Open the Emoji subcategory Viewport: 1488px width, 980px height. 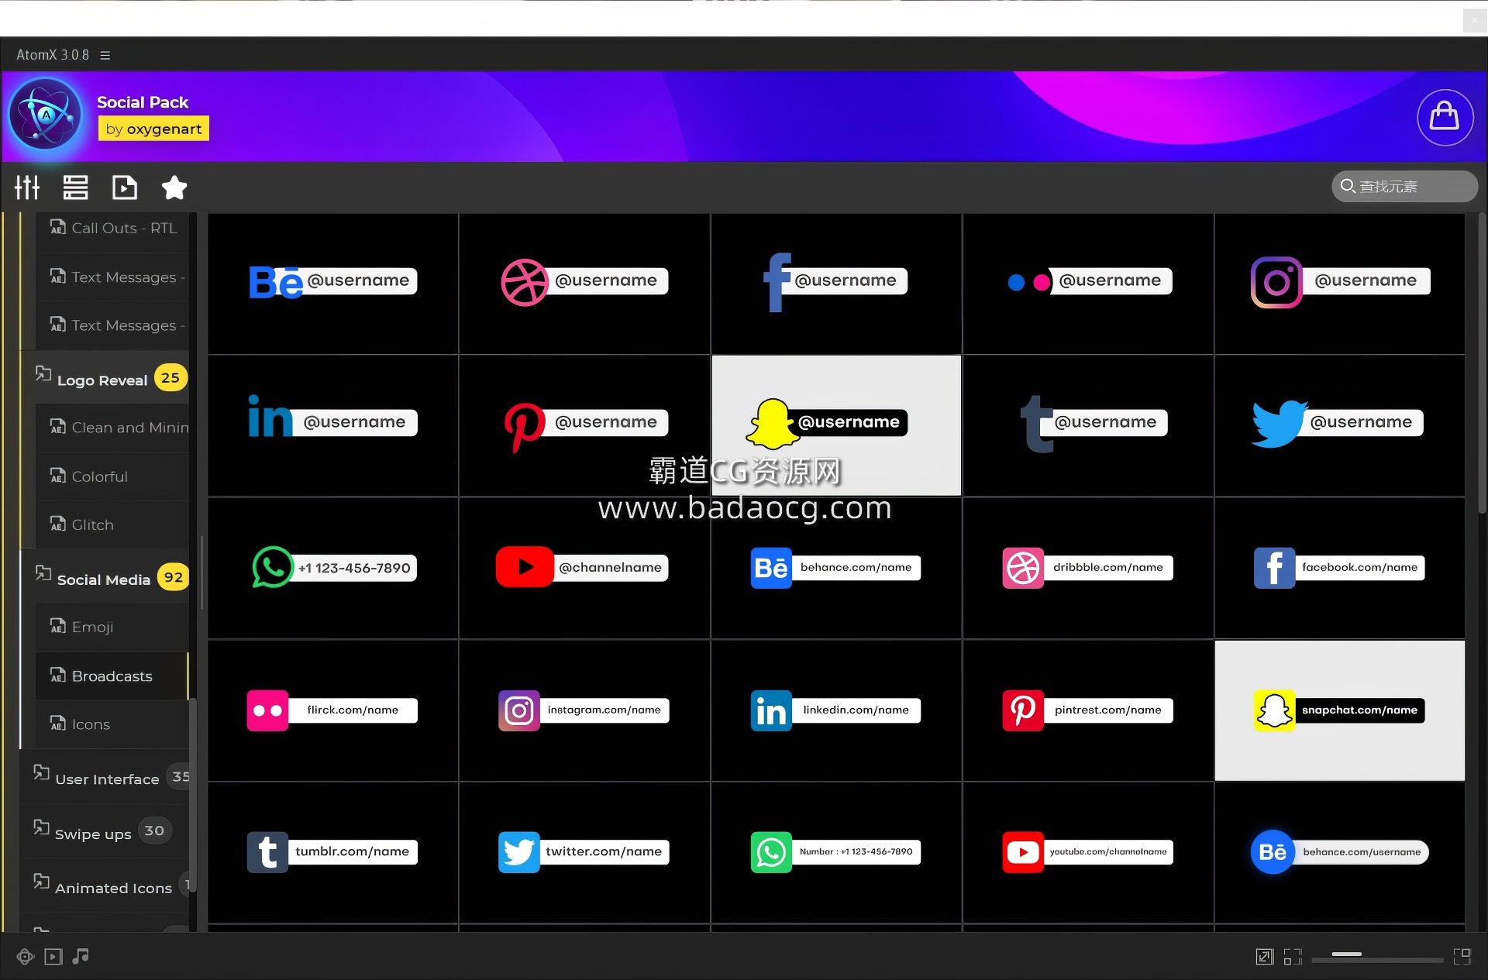click(x=113, y=627)
